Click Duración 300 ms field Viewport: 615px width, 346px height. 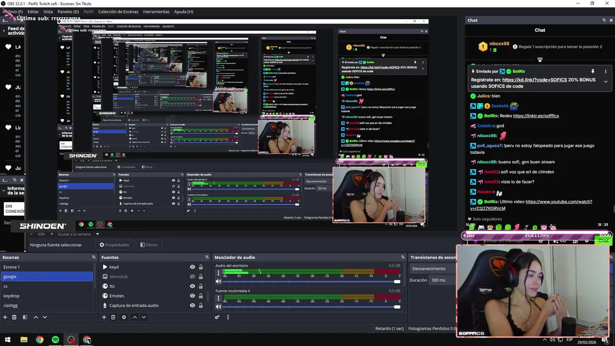[x=443, y=280]
